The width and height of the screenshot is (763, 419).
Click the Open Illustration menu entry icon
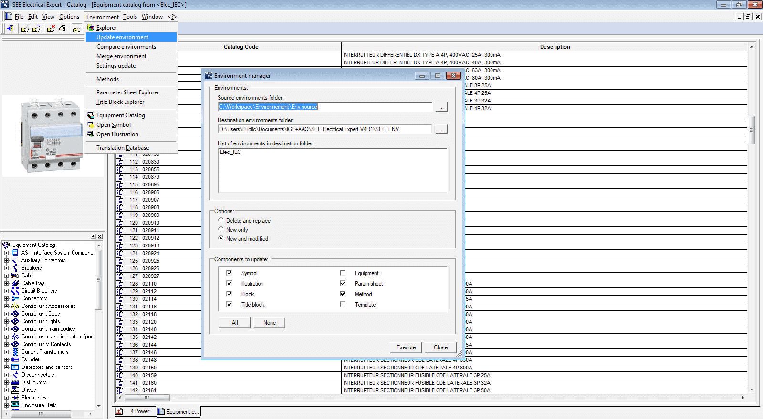91,134
